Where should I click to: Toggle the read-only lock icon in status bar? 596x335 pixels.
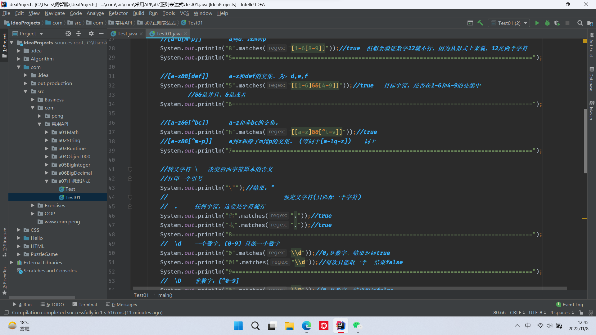click(x=581, y=313)
